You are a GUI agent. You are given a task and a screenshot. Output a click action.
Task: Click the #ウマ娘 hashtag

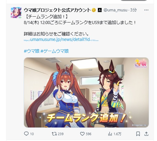(32, 51)
